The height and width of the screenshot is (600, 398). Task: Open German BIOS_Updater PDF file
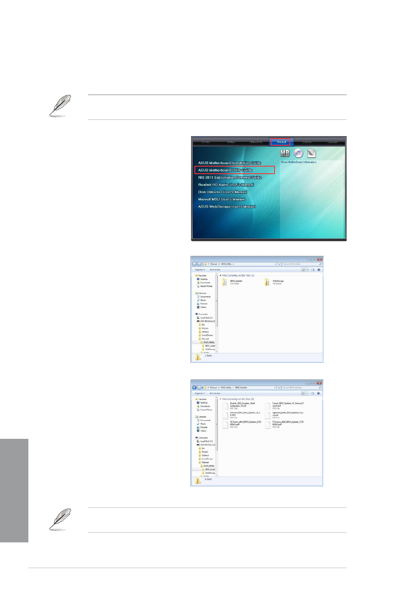[241, 415]
